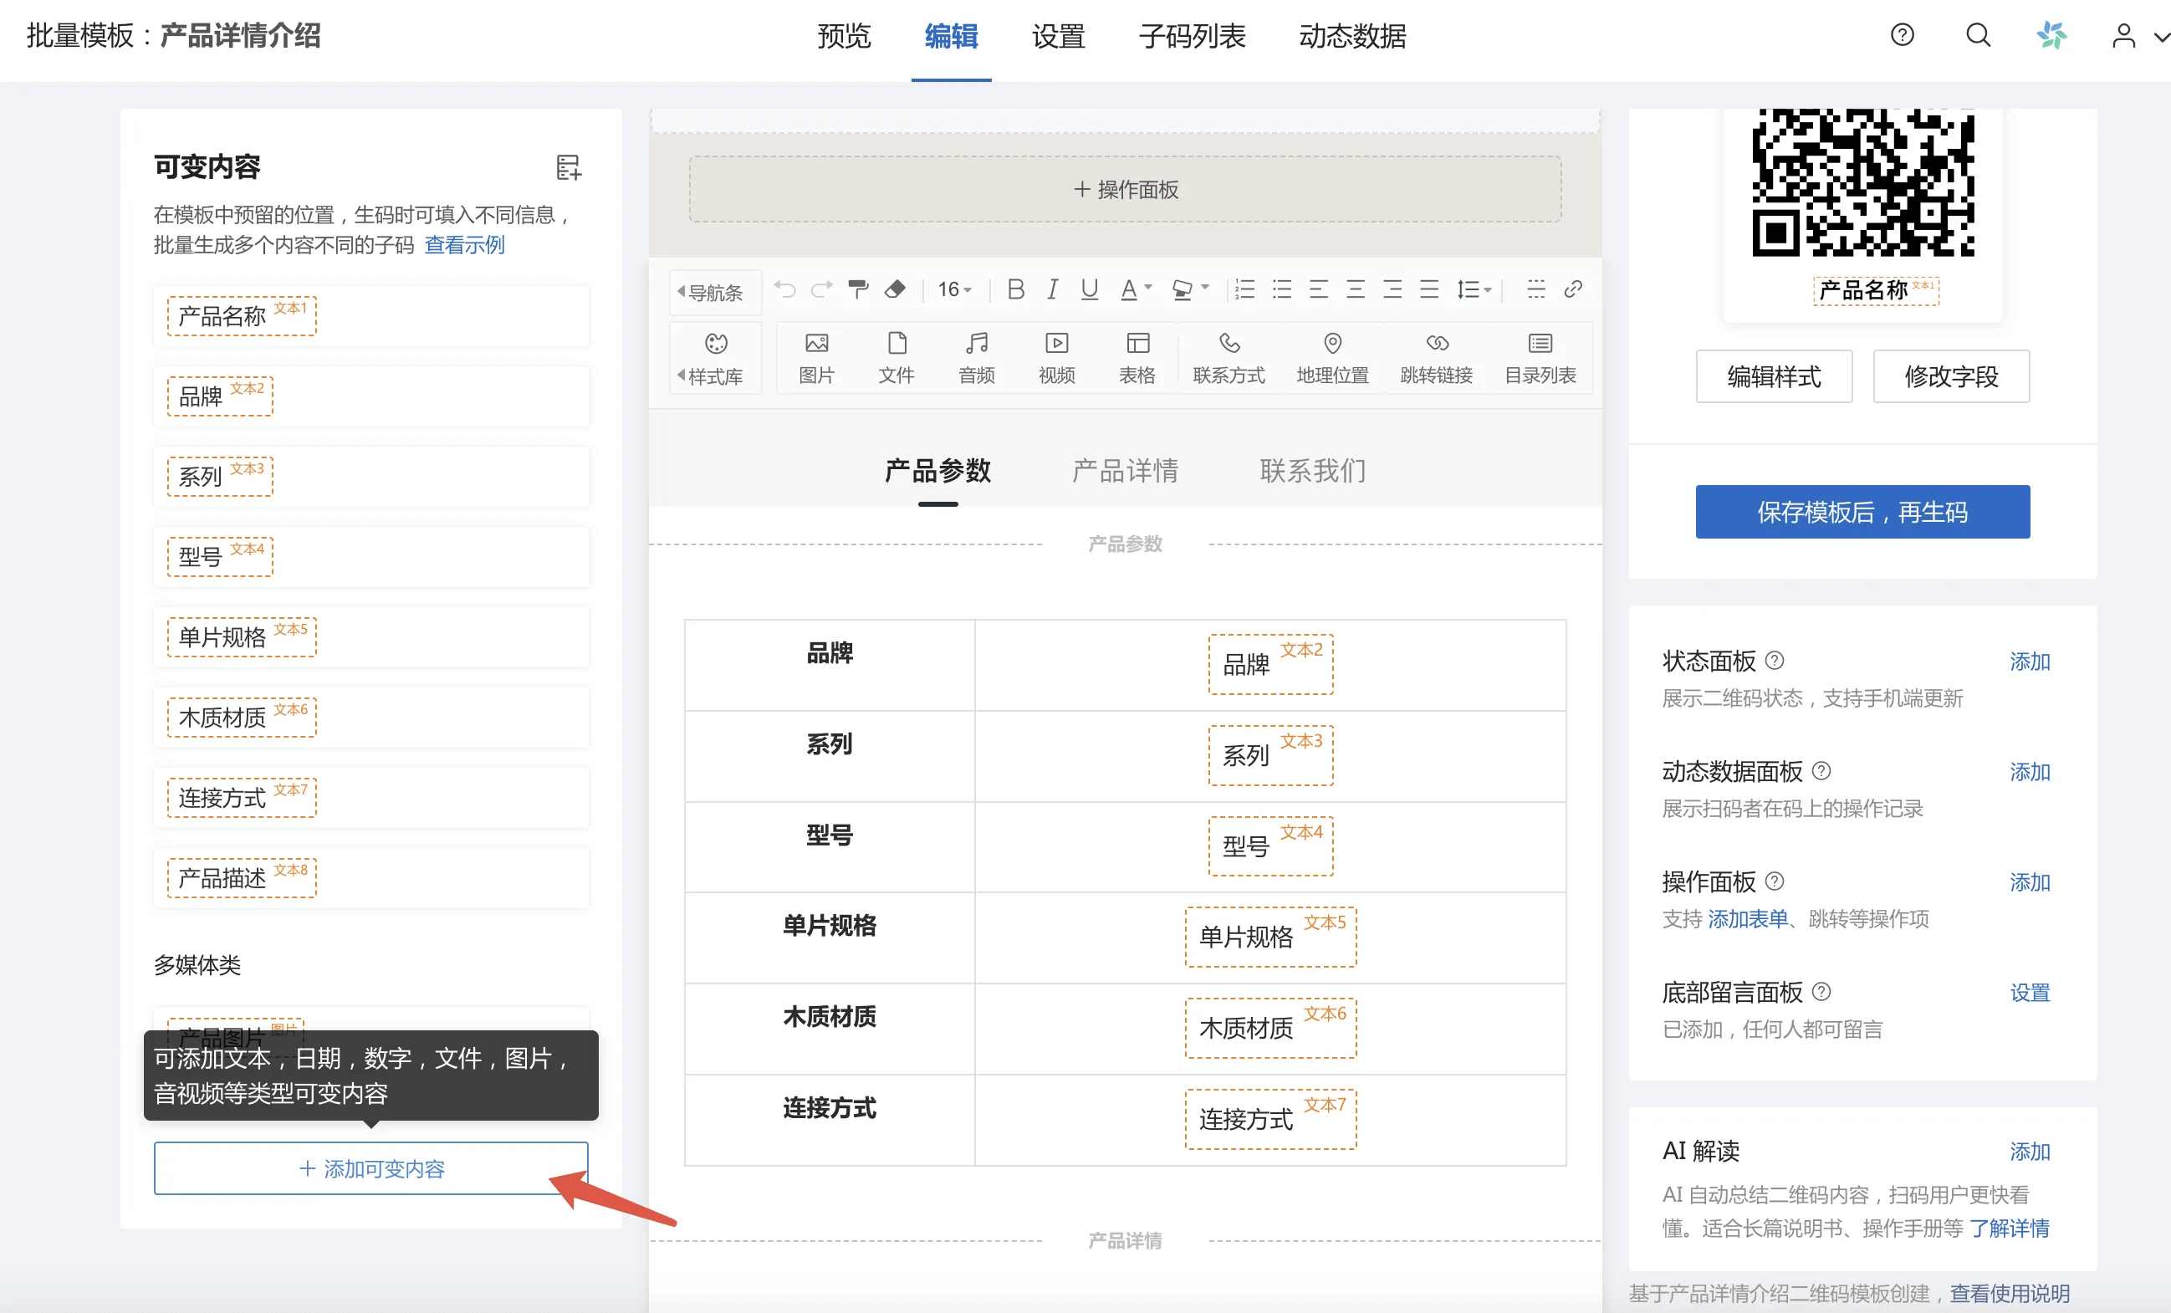Insert 联系方式 contact element

[x=1229, y=358]
